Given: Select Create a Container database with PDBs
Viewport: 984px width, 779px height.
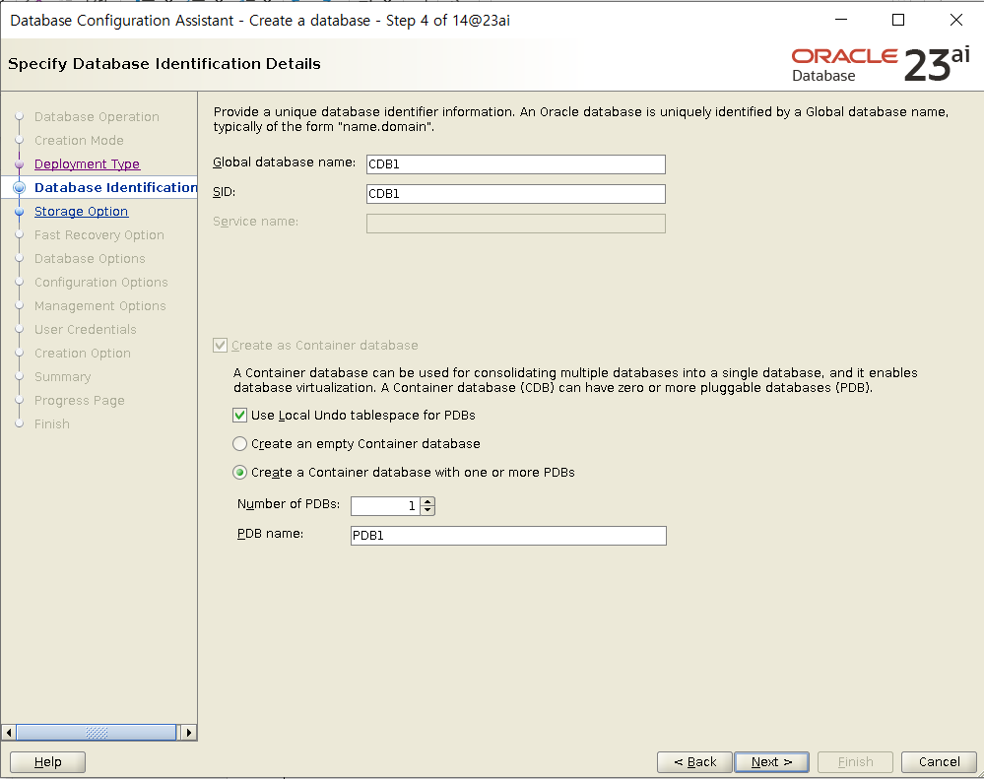Looking at the screenshot, I should [239, 473].
